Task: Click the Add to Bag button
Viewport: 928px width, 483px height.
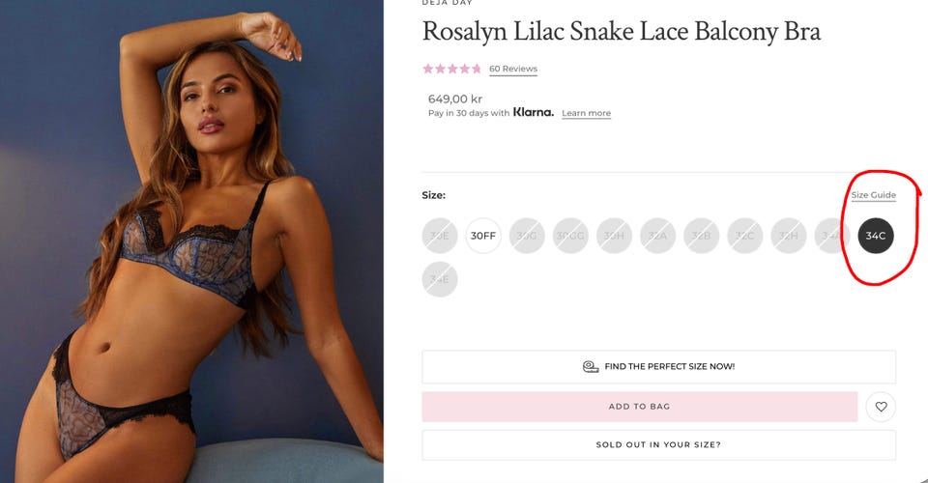Action: pos(640,407)
